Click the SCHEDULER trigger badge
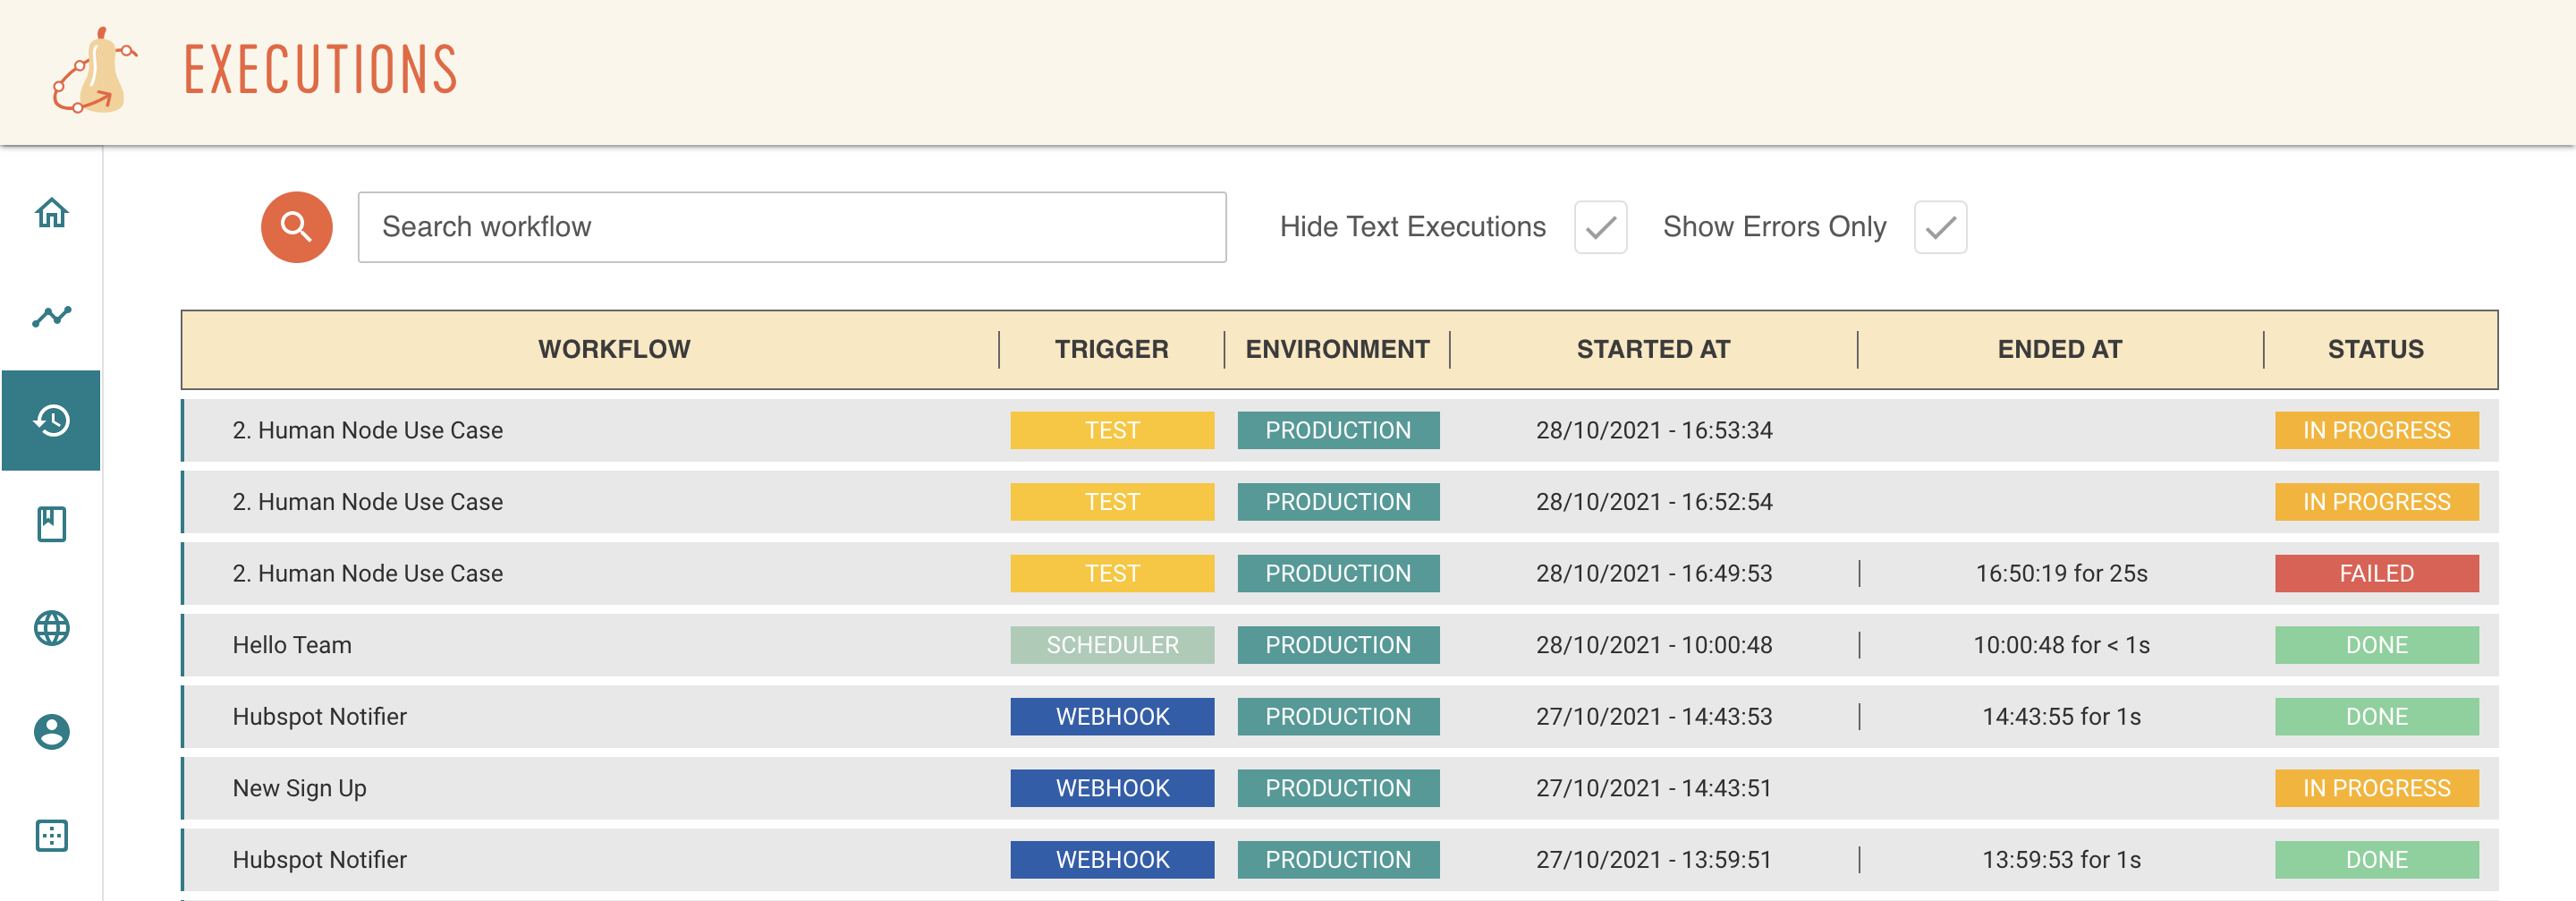The image size is (2576, 901). [x=1112, y=645]
